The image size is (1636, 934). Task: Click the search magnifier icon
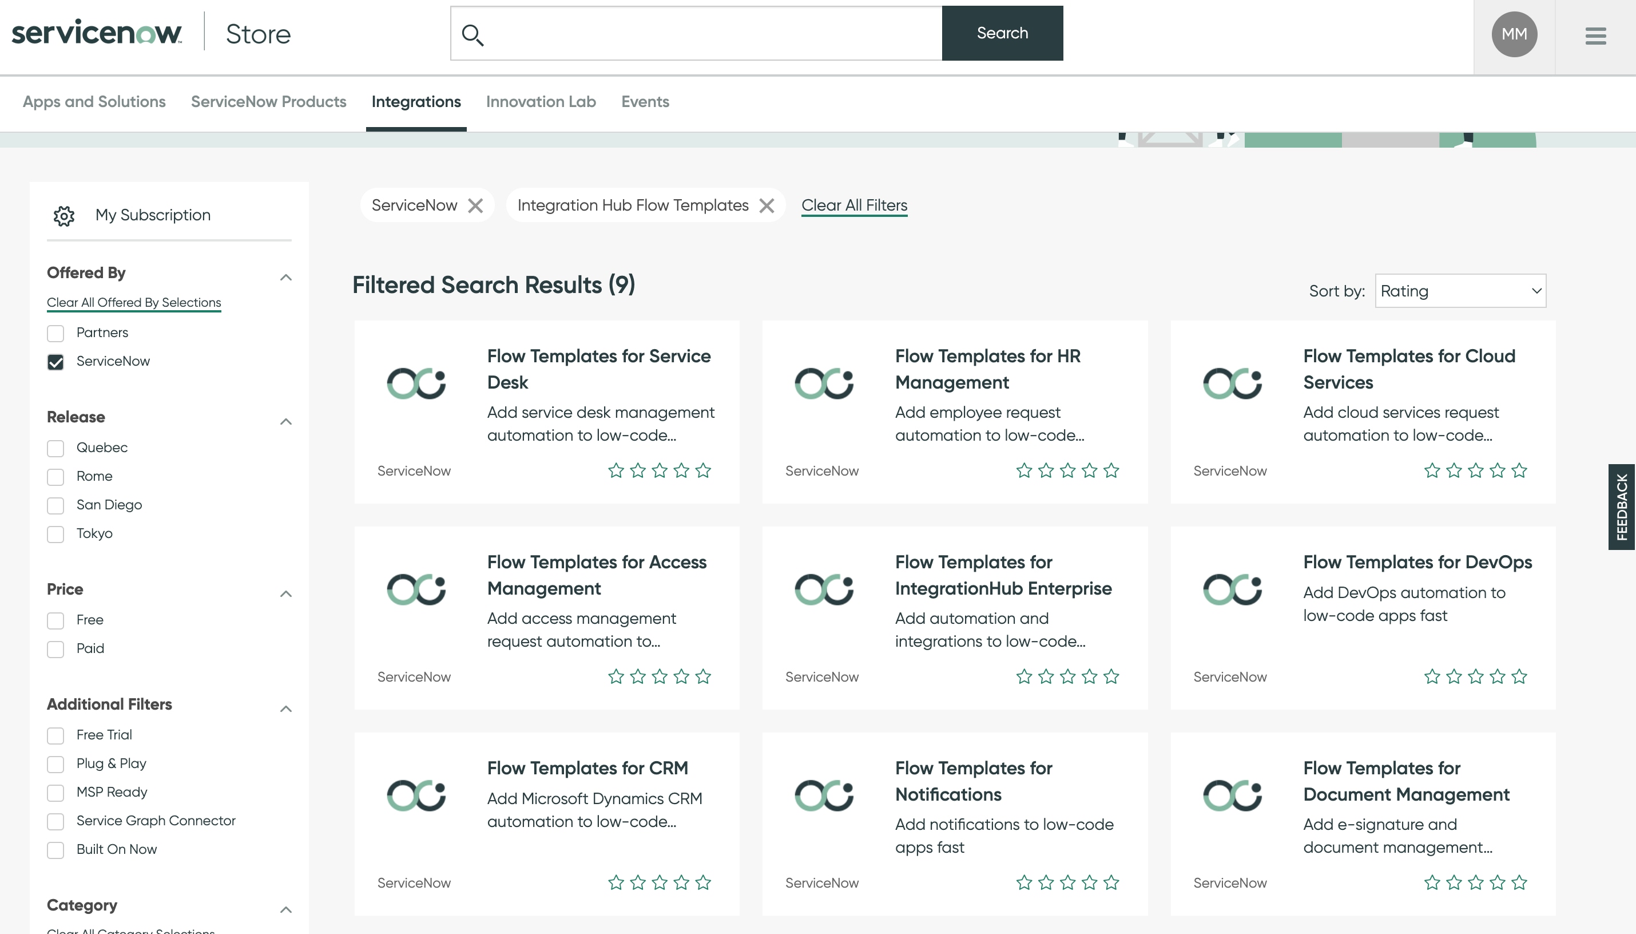click(x=472, y=35)
